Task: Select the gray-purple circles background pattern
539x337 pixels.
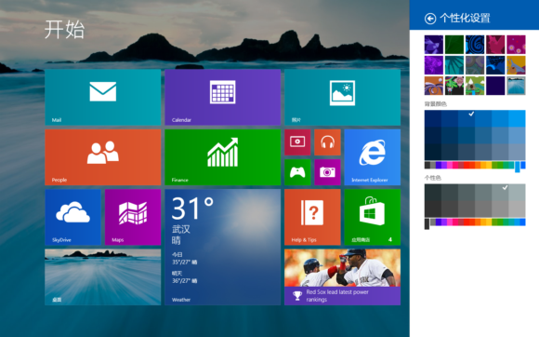Action: click(475, 65)
